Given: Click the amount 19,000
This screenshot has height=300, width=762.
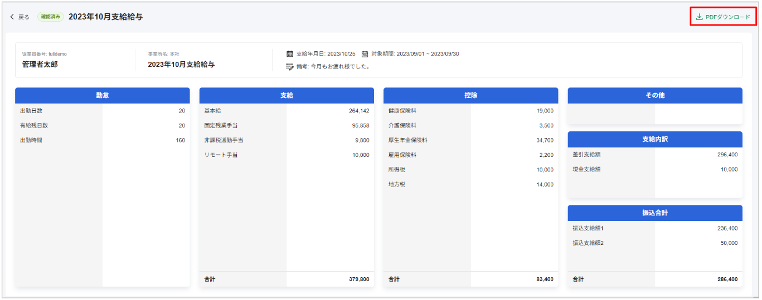Looking at the screenshot, I should pyautogui.click(x=545, y=111).
